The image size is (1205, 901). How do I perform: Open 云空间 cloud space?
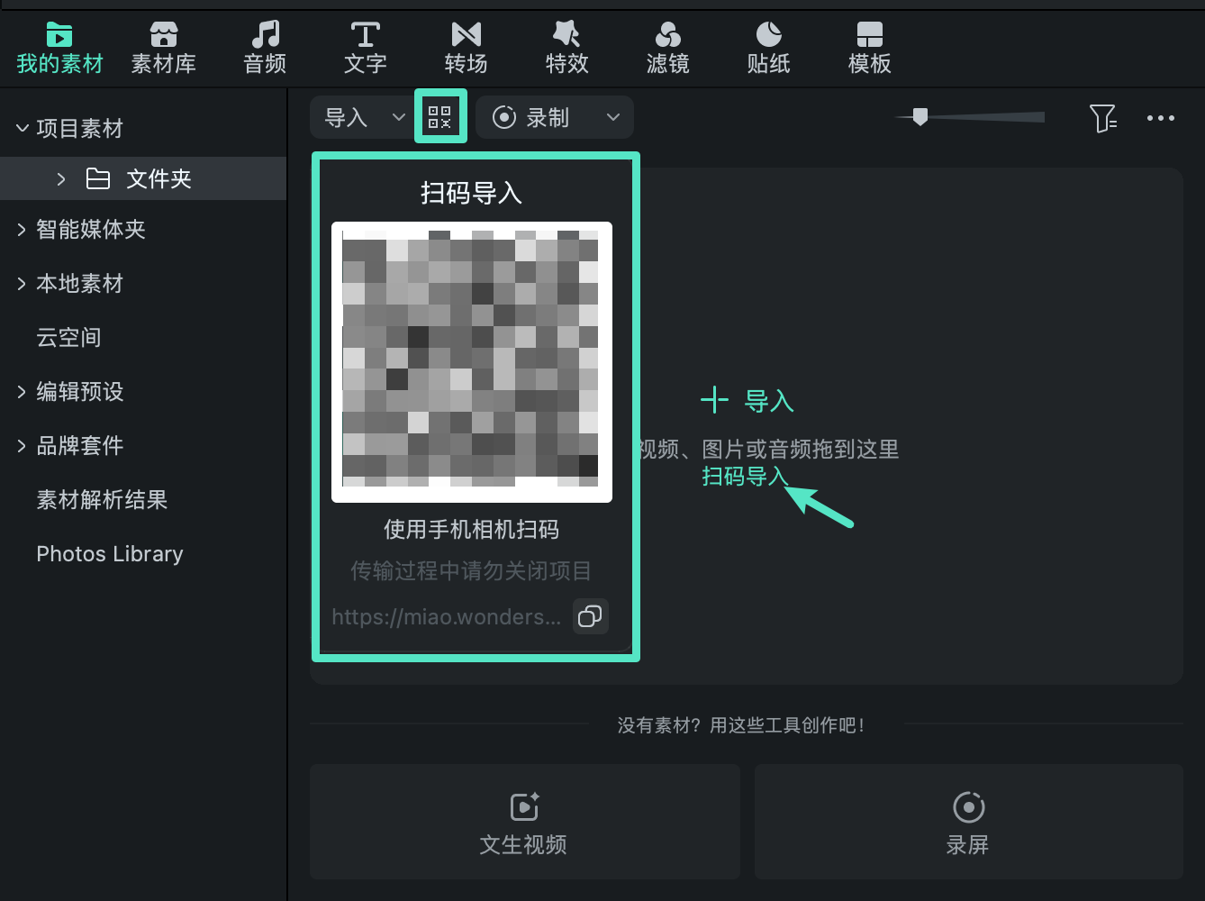[x=68, y=338]
